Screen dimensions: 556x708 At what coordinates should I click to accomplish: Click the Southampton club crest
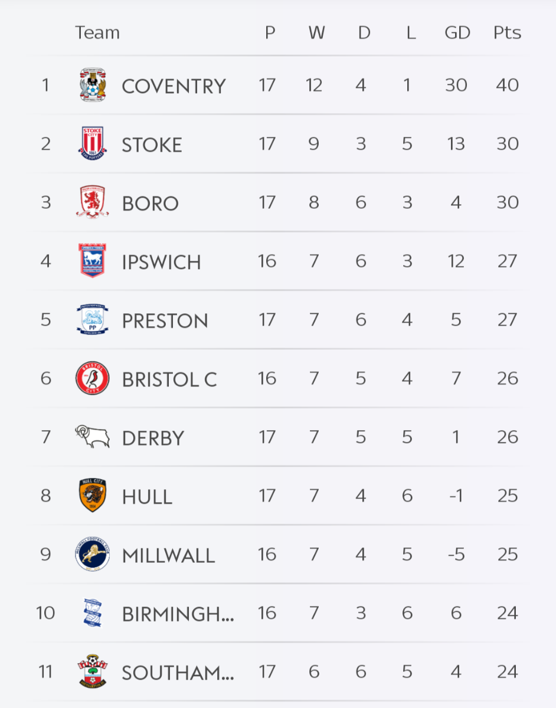[x=93, y=671]
